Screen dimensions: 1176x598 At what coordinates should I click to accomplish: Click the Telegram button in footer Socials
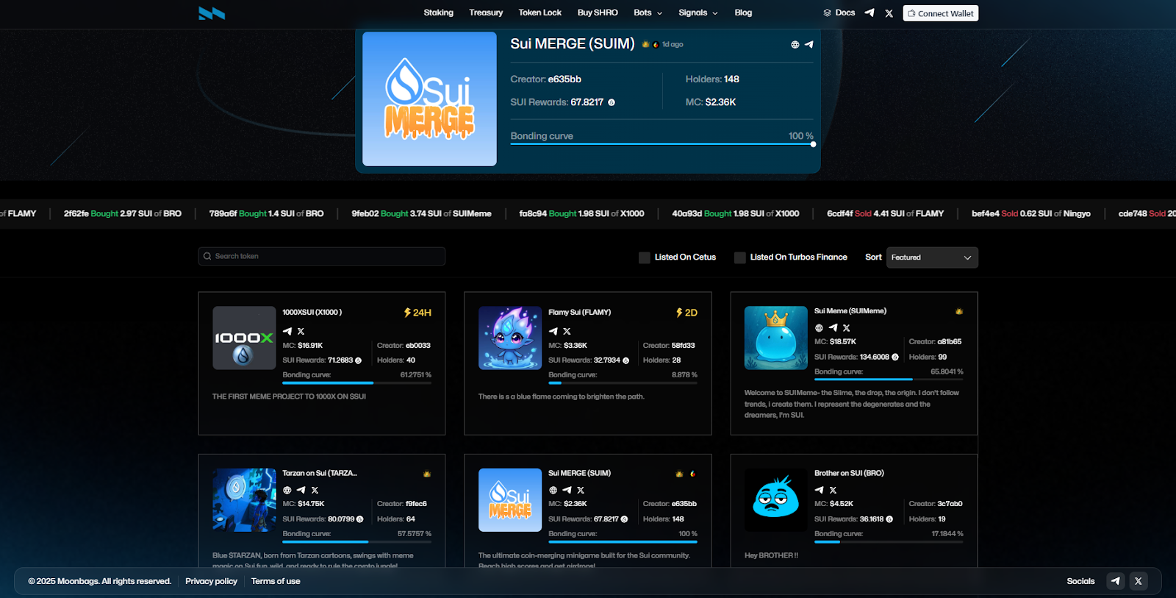1116,581
